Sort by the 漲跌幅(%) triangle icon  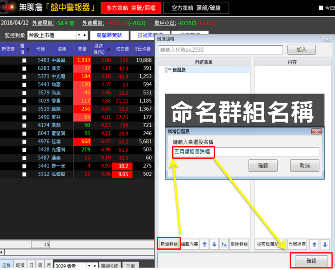109,49
